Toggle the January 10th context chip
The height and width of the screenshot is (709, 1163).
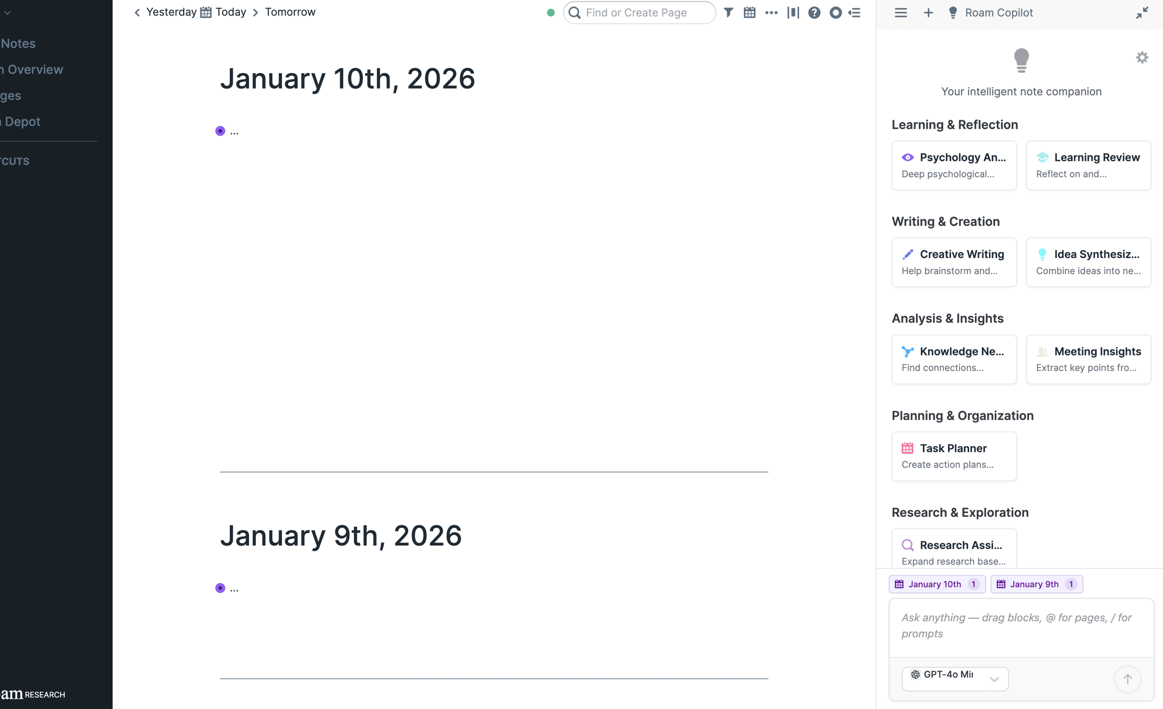click(936, 584)
